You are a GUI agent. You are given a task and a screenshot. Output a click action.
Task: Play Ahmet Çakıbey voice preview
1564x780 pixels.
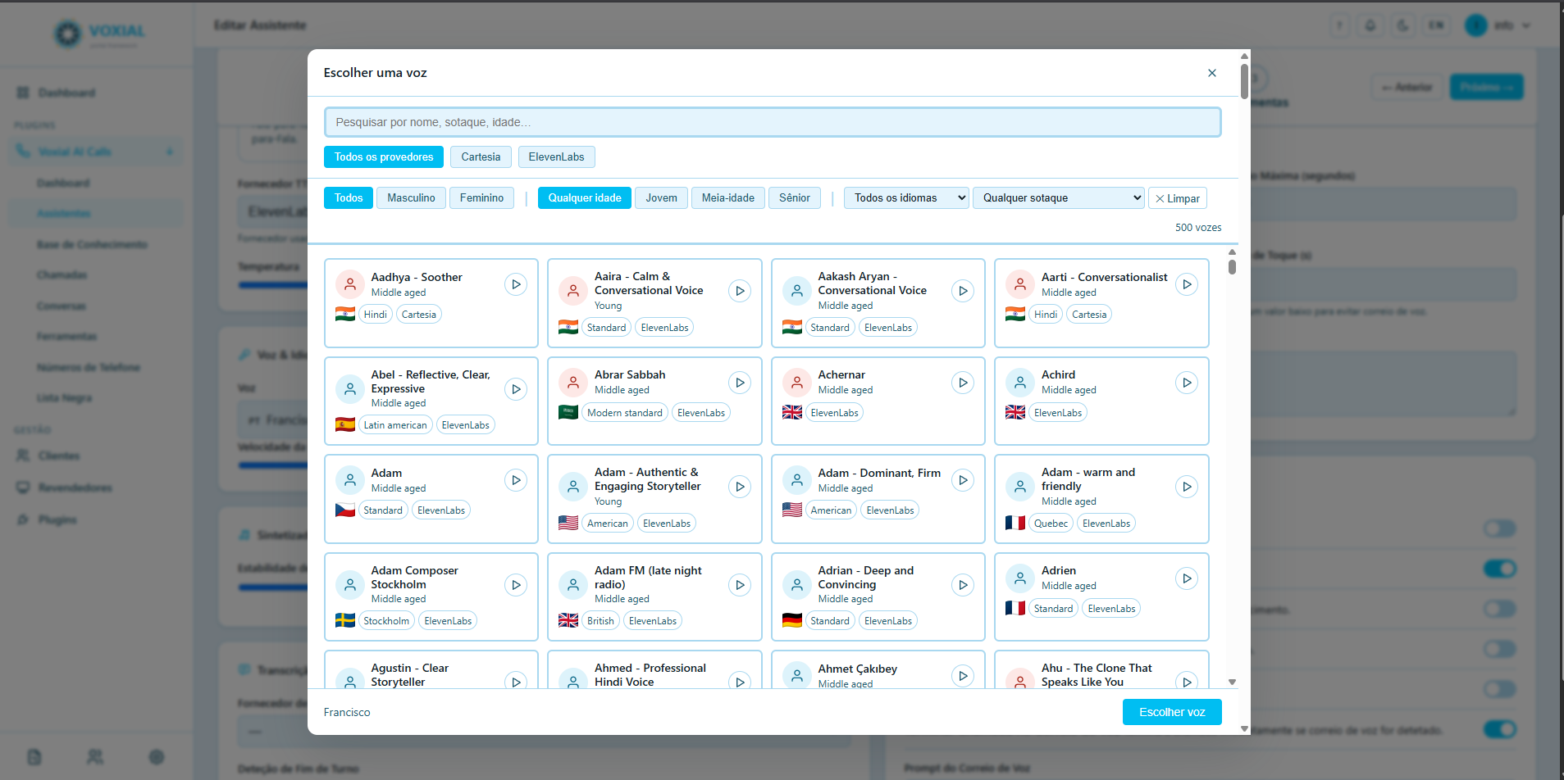963,676
